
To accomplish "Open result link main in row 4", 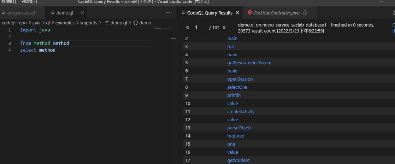I will pos(232,55).
